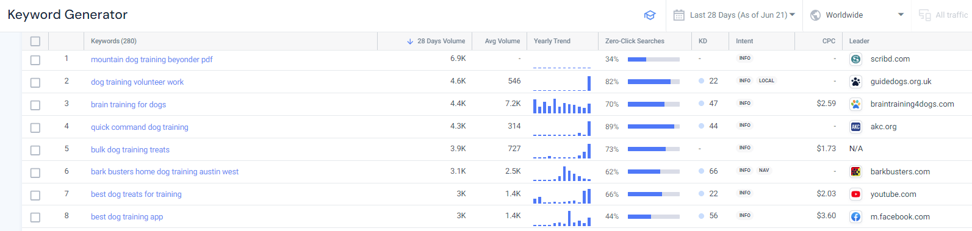Check the box for mountain dog training beyonder pdf
The width and height of the screenshot is (972, 231).
[35, 60]
